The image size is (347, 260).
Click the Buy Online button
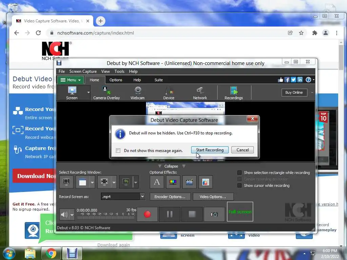tap(294, 92)
